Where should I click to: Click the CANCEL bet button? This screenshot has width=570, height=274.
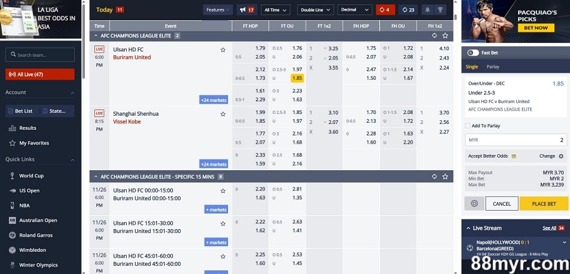click(502, 204)
